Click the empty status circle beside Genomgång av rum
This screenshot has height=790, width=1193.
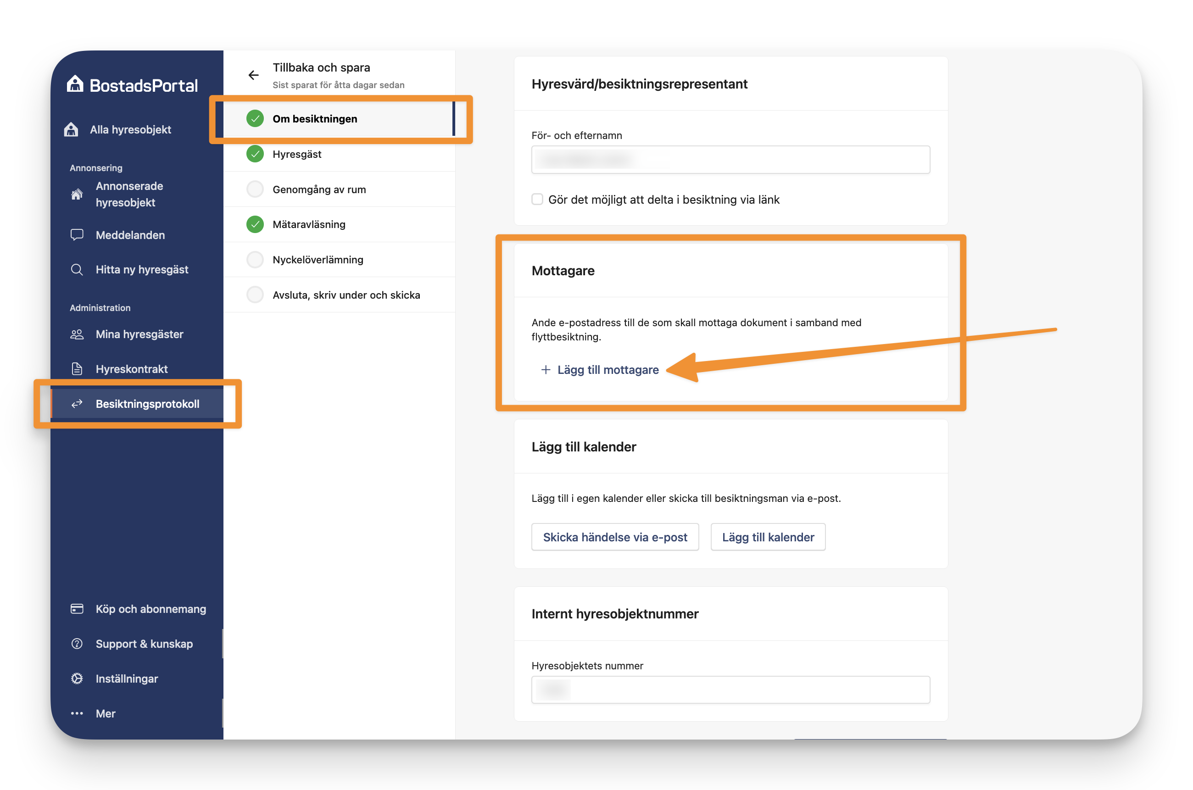255,189
